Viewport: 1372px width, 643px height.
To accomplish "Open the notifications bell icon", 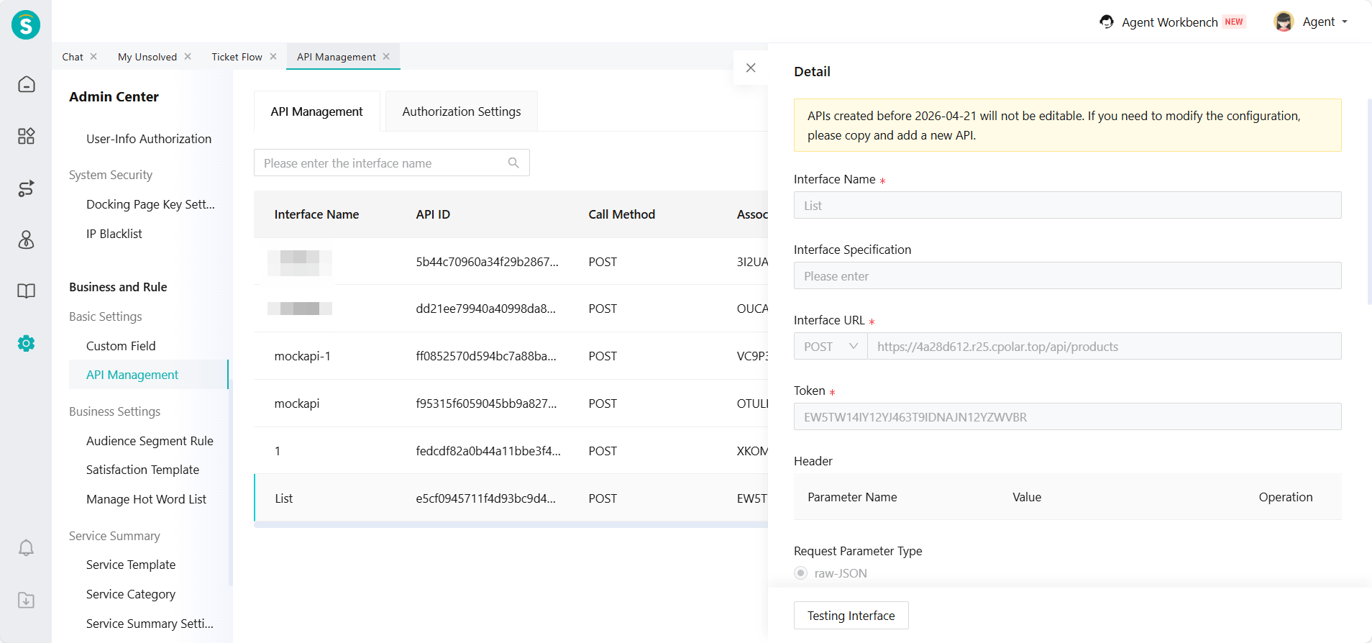I will point(26,548).
